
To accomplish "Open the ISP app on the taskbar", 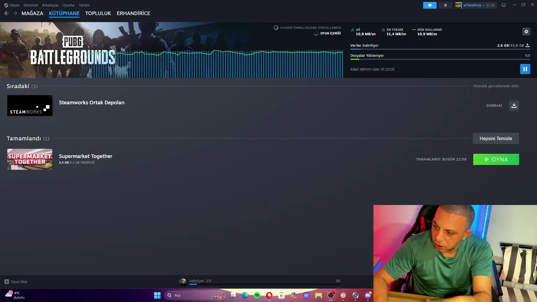I will click(x=306, y=295).
